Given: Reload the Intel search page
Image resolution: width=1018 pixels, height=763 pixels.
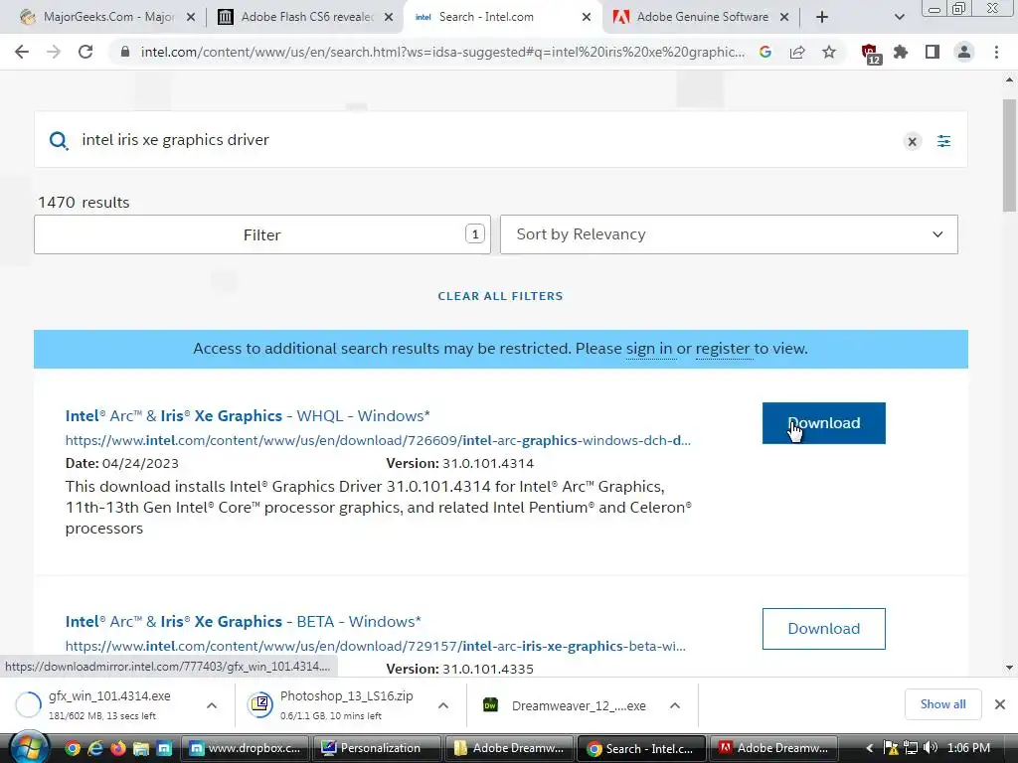Looking at the screenshot, I should (85, 52).
